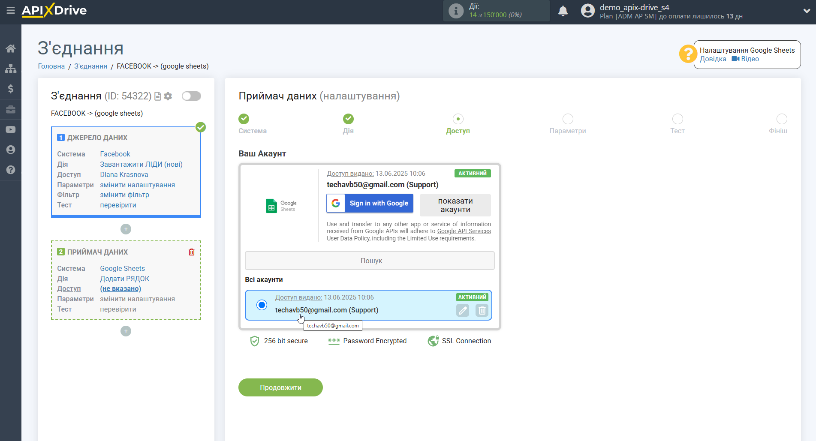Open the Головна breadcrumb link
The height and width of the screenshot is (441, 816).
pos(51,66)
